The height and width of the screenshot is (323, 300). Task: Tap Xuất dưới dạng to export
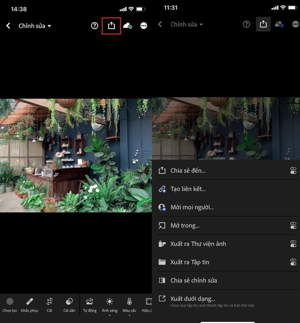(x=192, y=299)
